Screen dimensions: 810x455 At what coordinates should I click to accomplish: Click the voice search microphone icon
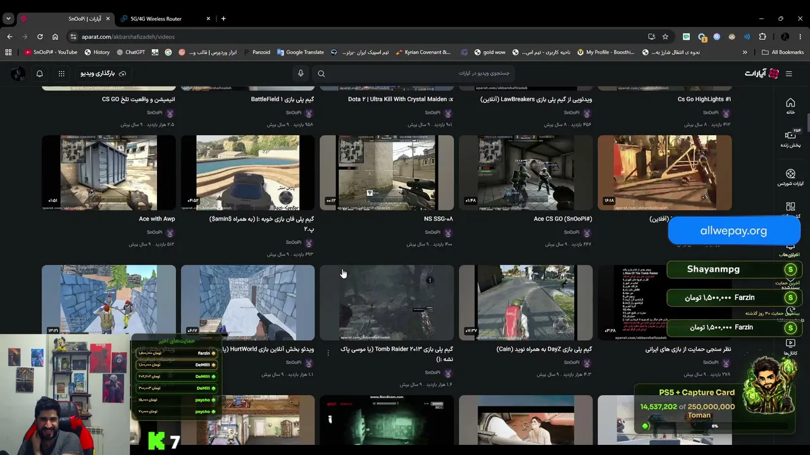point(301,73)
